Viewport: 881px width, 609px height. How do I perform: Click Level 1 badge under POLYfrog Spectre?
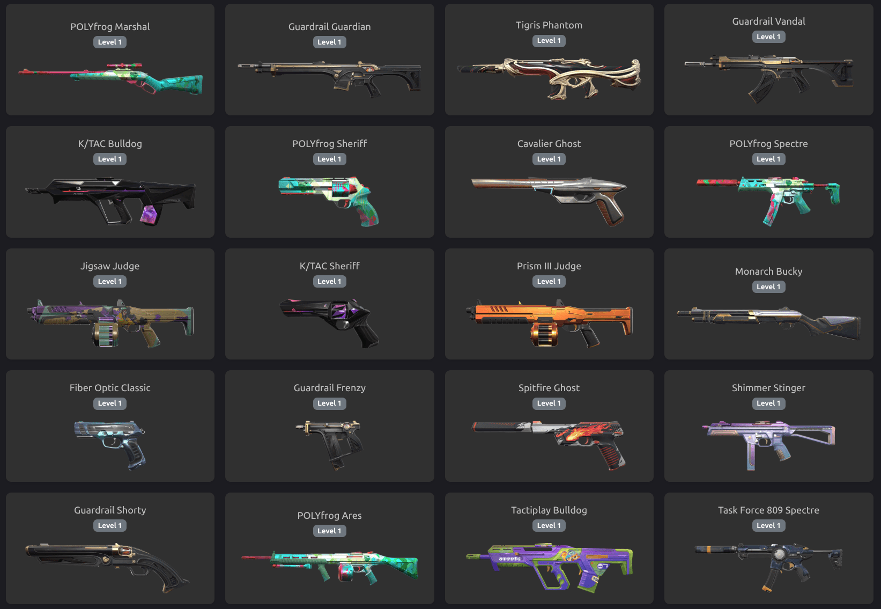tap(768, 159)
